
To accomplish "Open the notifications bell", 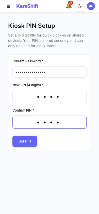I will 69,6.
